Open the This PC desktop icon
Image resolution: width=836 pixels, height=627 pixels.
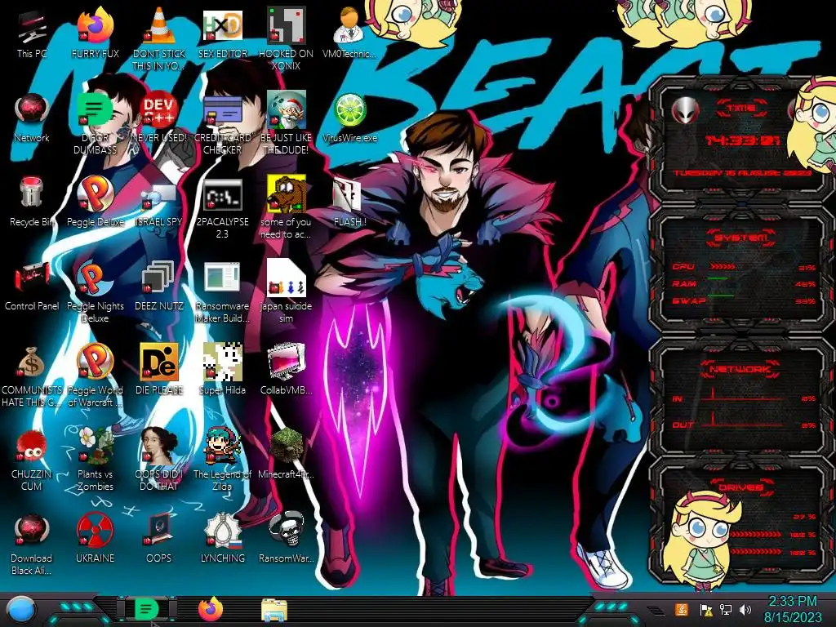click(32, 33)
